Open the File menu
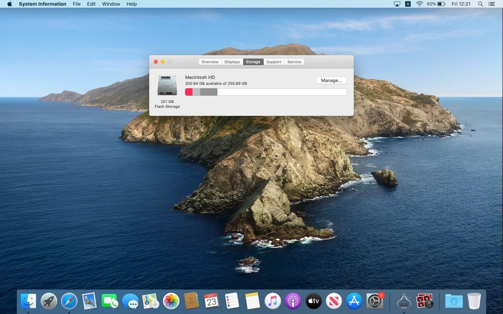503x314 pixels. (76, 4)
